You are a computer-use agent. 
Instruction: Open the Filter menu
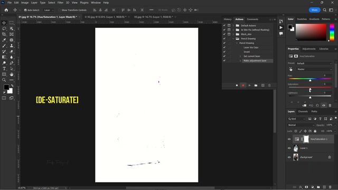60,3
